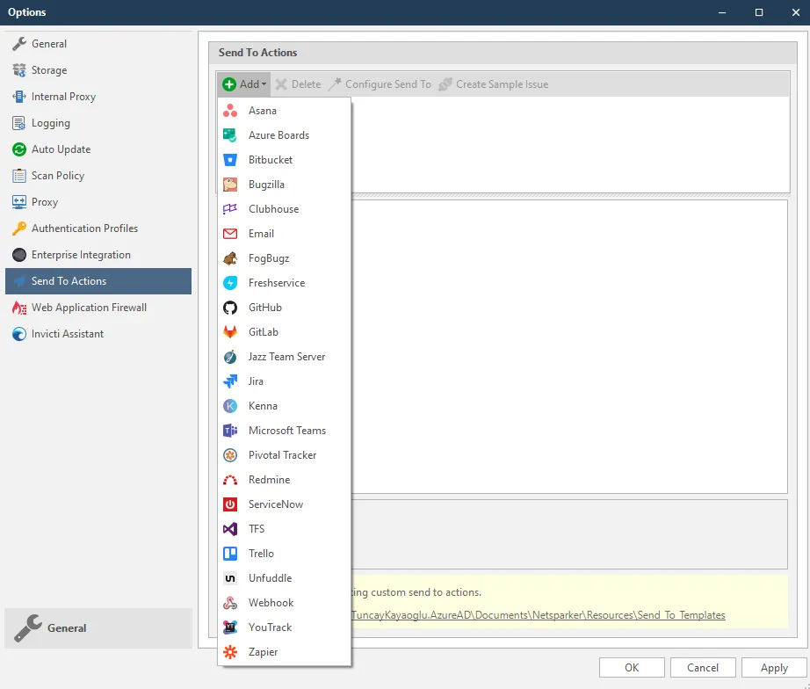Viewport: 810px width, 689px height.
Task: Choose the GitHub menu entry
Action: (284, 308)
